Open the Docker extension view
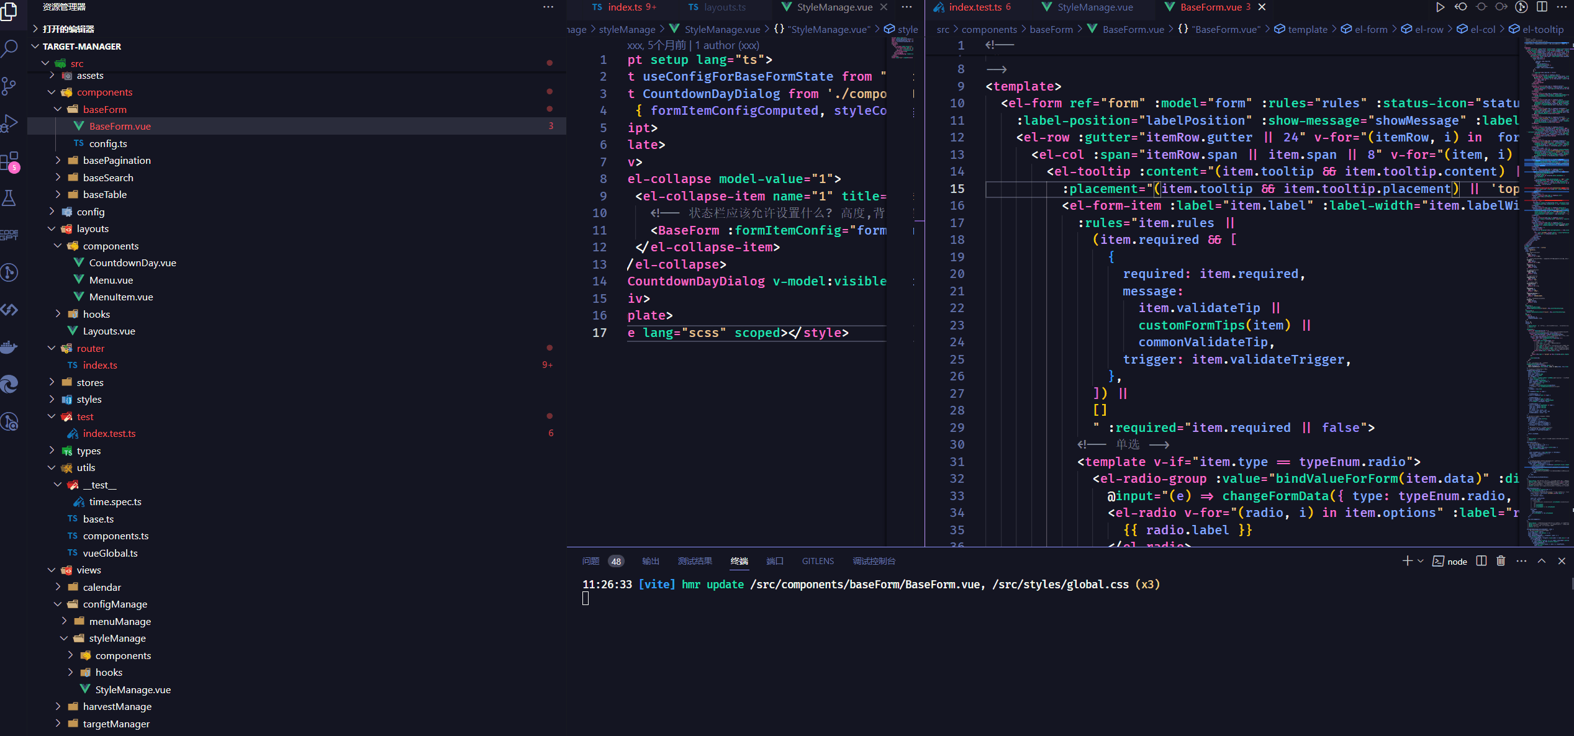This screenshot has width=1574, height=736. point(10,346)
